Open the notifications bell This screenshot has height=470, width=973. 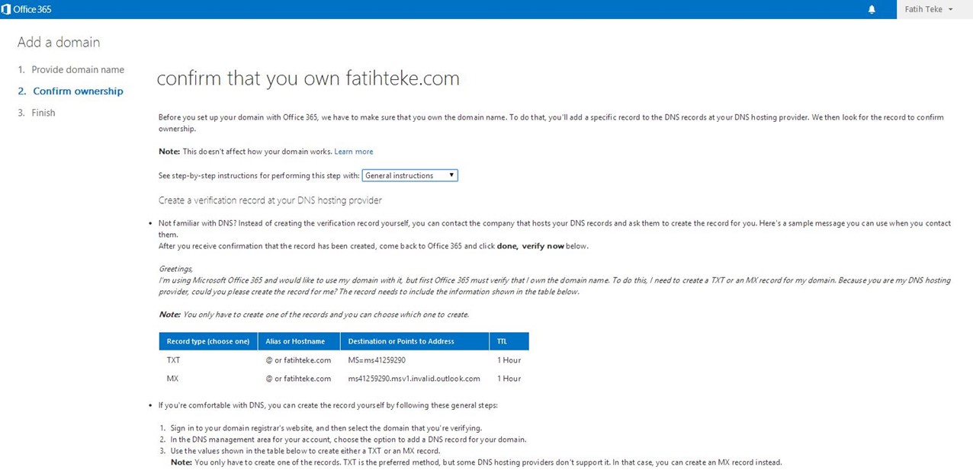click(x=872, y=9)
